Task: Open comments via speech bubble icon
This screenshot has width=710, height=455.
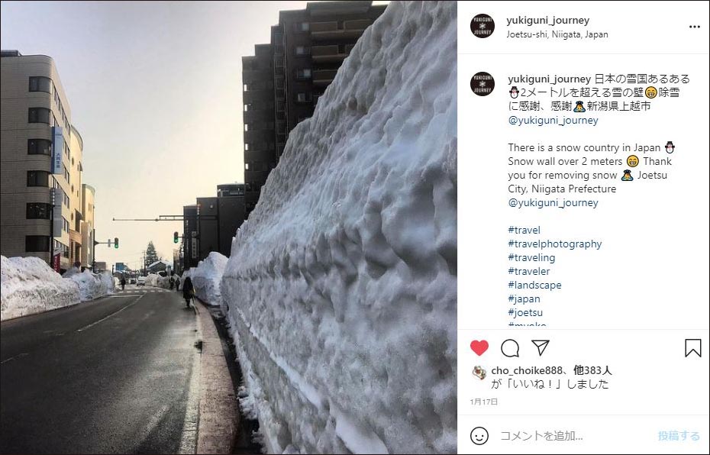Action: coord(510,347)
